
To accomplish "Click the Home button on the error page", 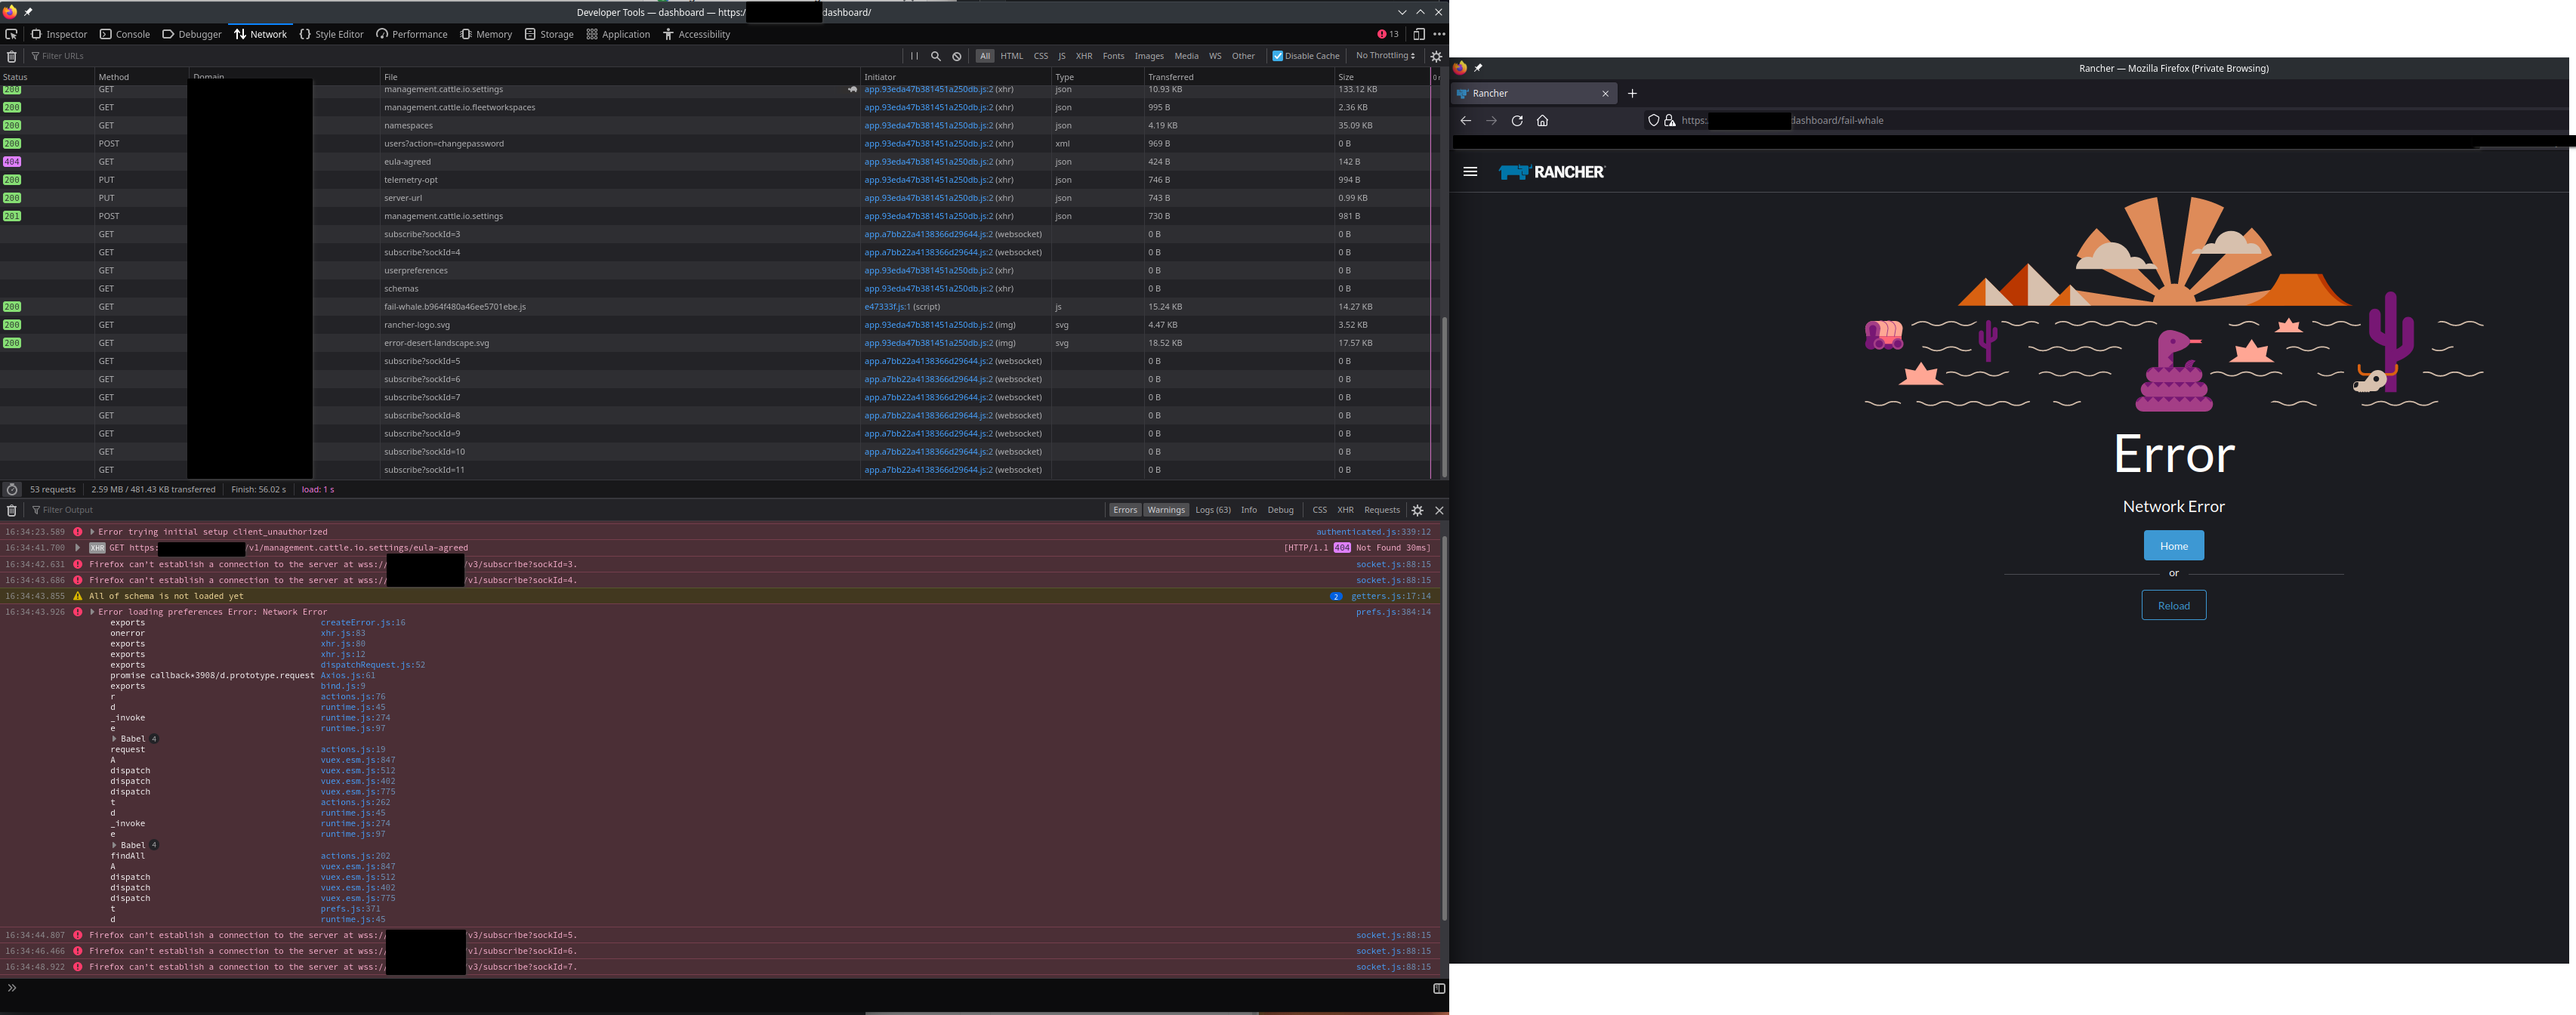I will 2173,545.
